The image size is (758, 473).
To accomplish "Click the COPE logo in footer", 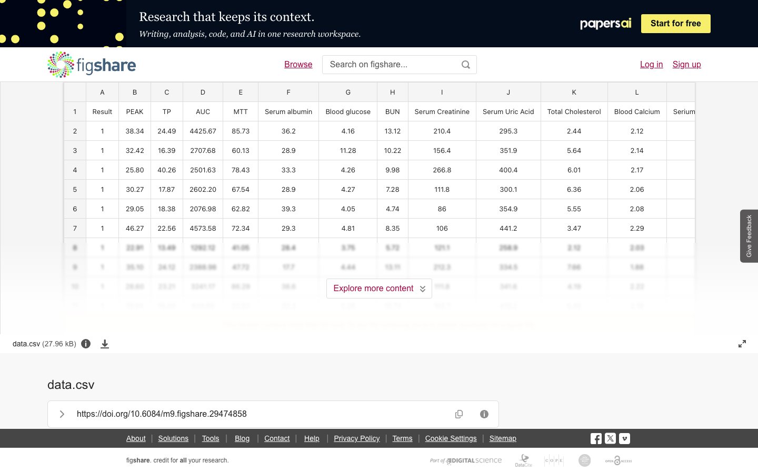I will (x=554, y=460).
